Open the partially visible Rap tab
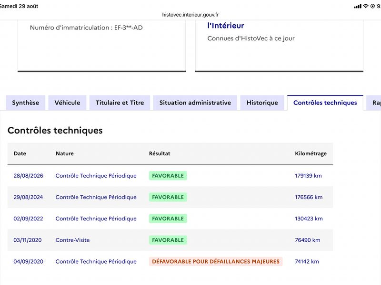 [374, 103]
